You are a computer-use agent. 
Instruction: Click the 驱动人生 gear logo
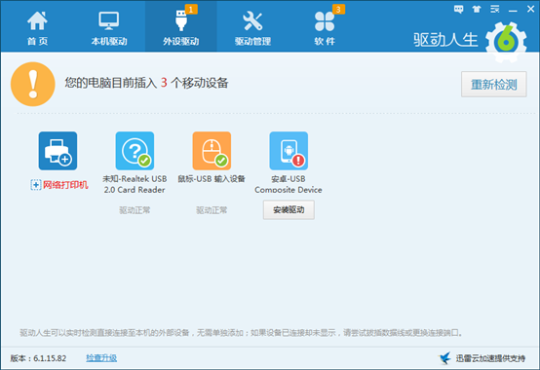[x=506, y=41]
